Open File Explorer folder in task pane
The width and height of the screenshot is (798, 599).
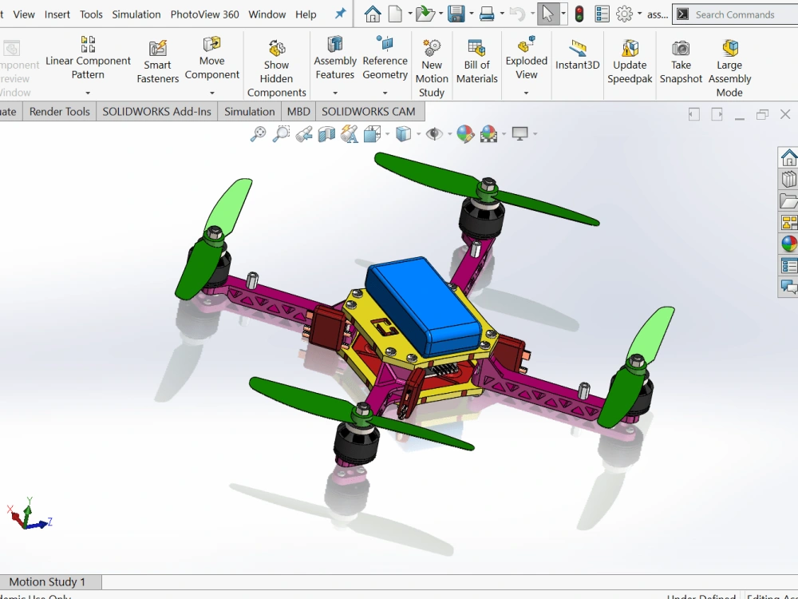pos(788,200)
